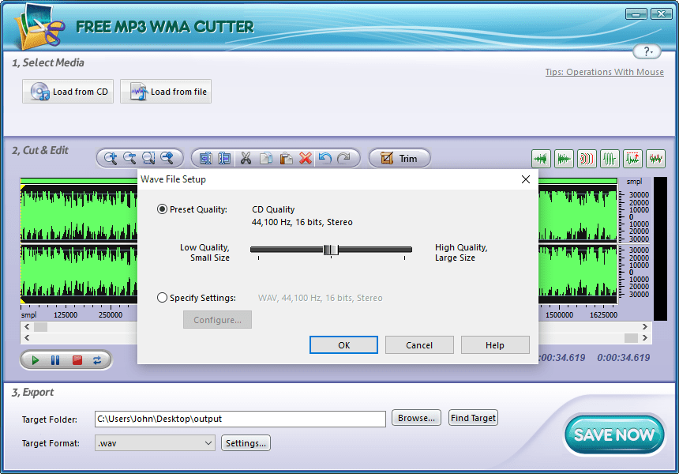Click the upper channel waveform on the left

(x=79, y=214)
